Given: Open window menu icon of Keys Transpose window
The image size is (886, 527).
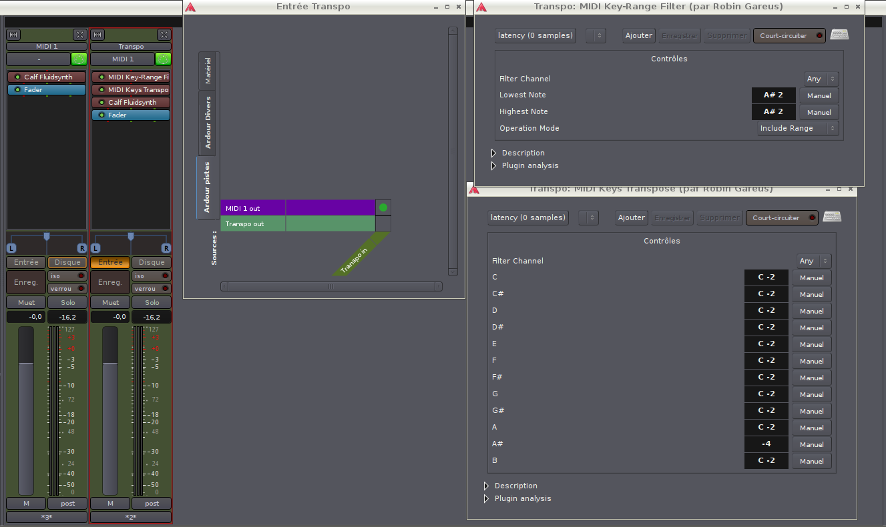Looking at the screenshot, I should pyautogui.click(x=474, y=189).
